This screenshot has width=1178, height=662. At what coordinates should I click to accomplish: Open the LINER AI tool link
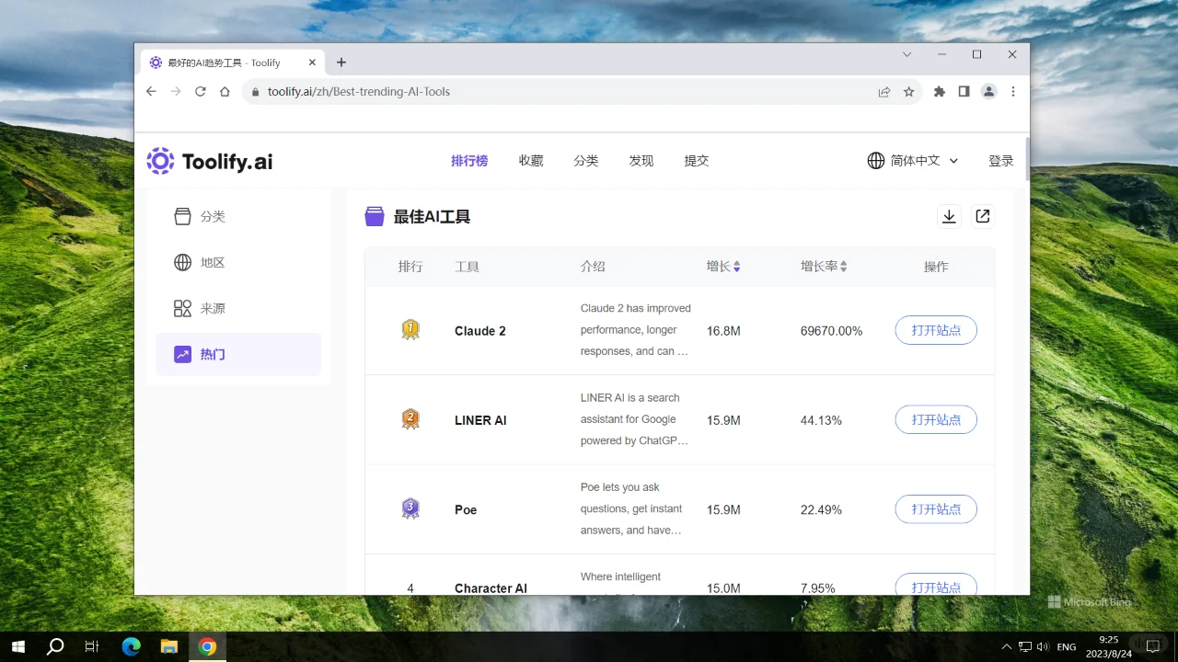coord(479,420)
